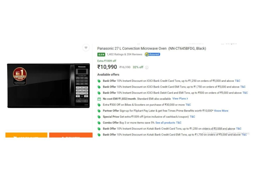
Task: Click the tag icon for Kotak Credit Card Txns offer
Action: pos(99,129)
